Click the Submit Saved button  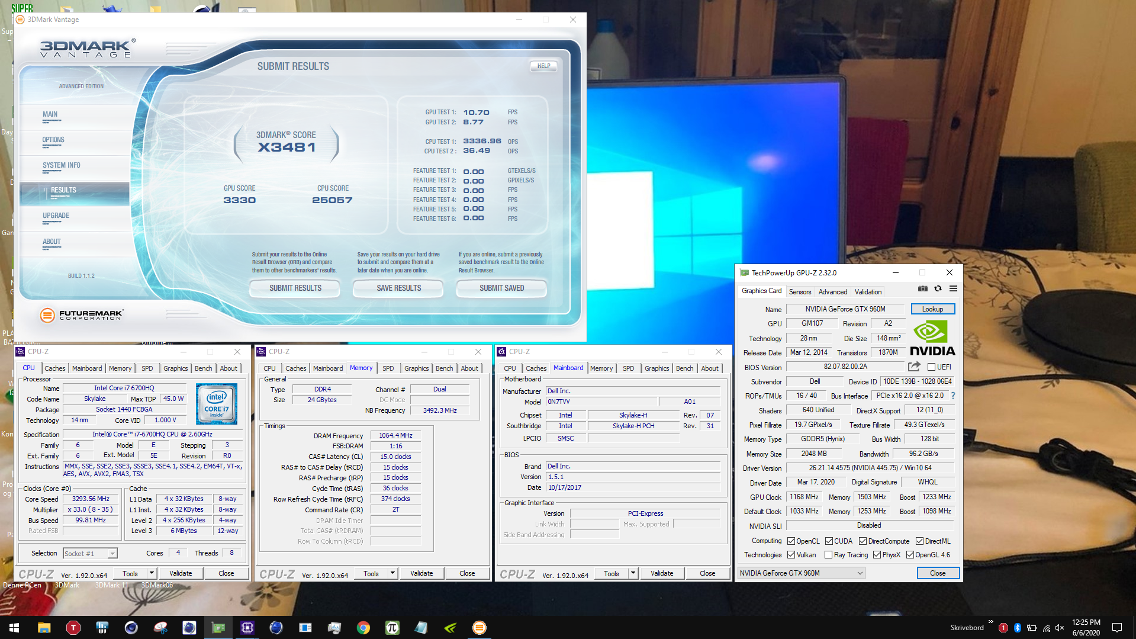(501, 288)
